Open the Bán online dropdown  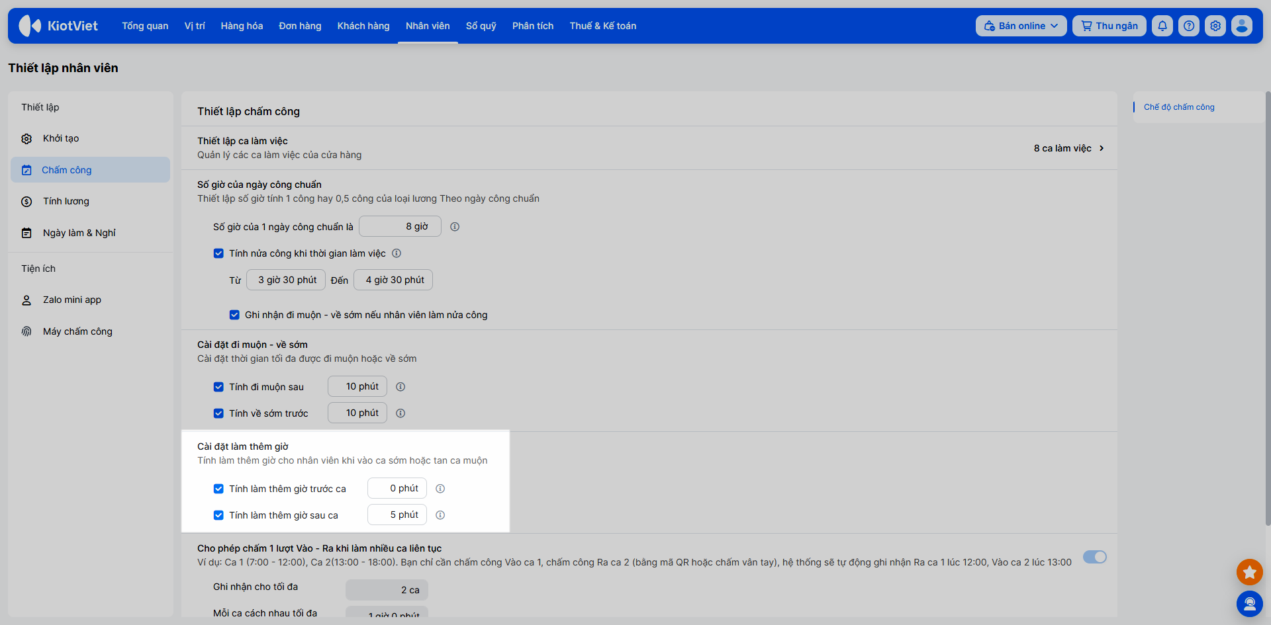(1021, 26)
